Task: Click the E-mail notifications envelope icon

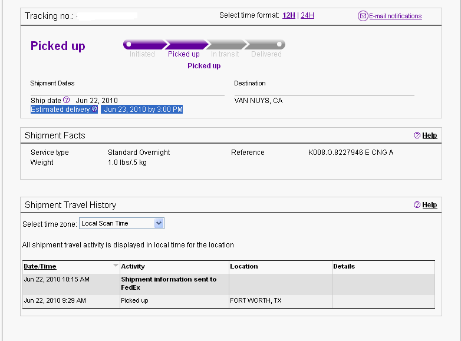Action: (363, 16)
